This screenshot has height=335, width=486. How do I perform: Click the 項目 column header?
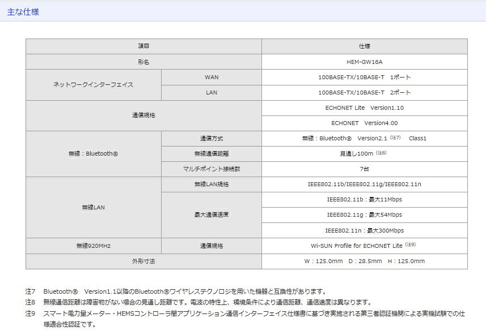[x=143, y=46]
